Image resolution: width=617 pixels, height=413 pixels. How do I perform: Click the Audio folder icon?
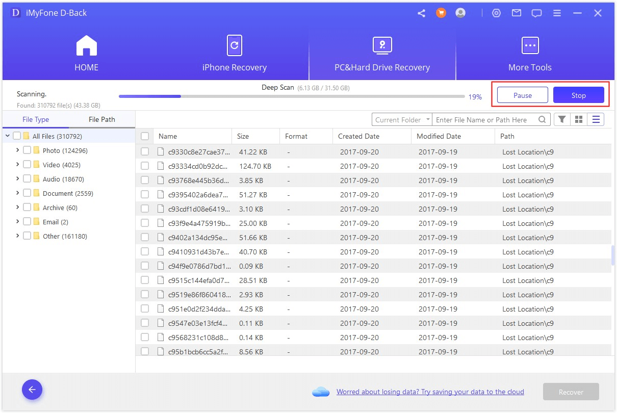pyautogui.click(x=36, y=179)
